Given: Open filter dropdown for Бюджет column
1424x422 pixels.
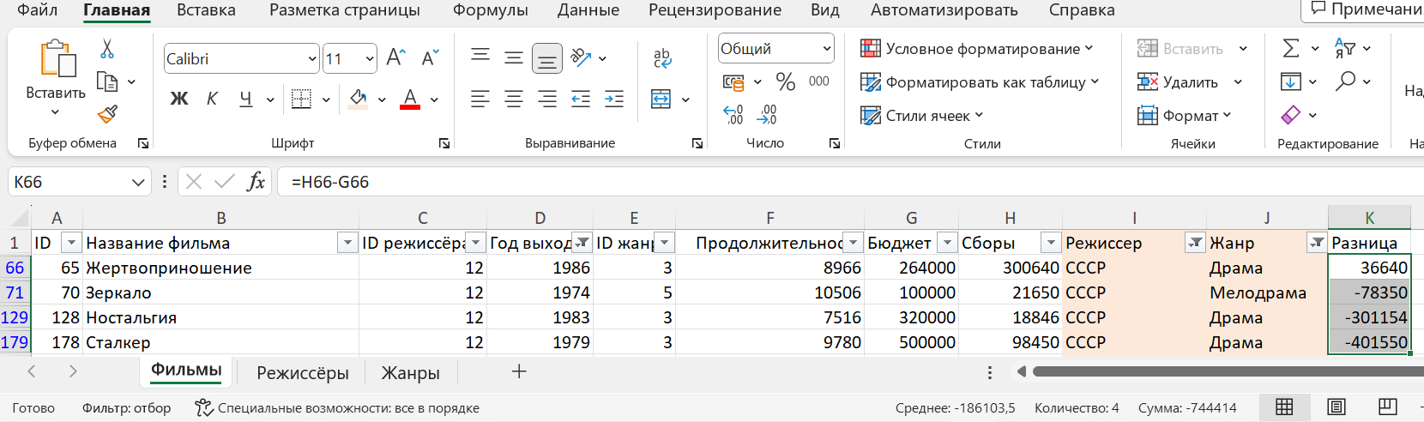Looking at the screenshot, I should [x=947, y=244].
